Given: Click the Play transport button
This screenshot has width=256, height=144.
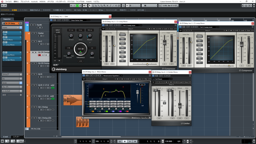Looking at the screenshot, I should (x=130, y=141).
